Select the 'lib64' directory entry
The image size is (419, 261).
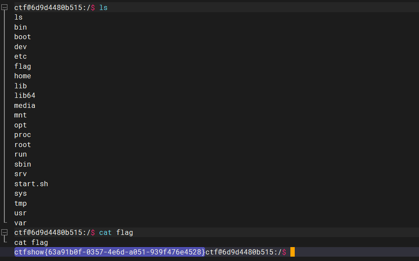click(25, 95)
